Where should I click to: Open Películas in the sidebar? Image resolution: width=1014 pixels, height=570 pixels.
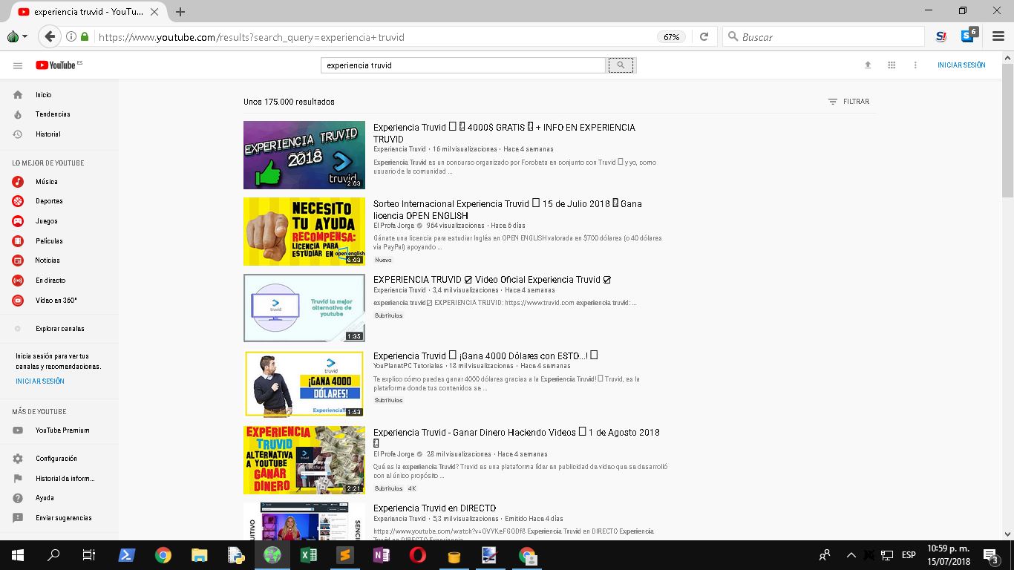[49, 241]
